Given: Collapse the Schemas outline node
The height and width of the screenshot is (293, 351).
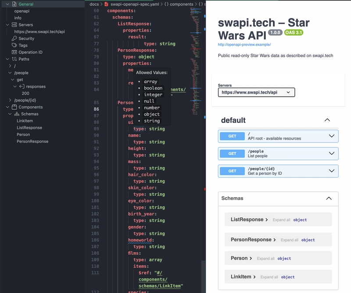Looking at the screenshot, I should pos(10,114).
